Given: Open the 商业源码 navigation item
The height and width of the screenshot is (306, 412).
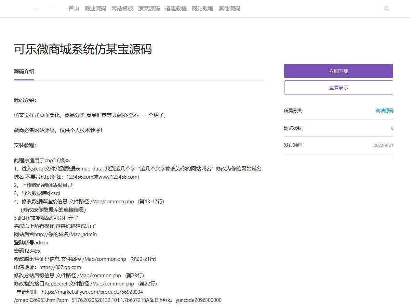Looking at the screenshot, I should pos(95,9).
